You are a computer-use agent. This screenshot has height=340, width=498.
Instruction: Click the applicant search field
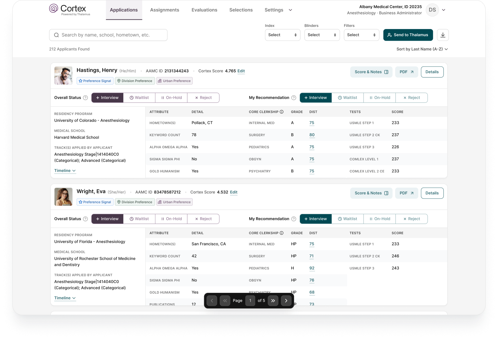tap(108, 35)
